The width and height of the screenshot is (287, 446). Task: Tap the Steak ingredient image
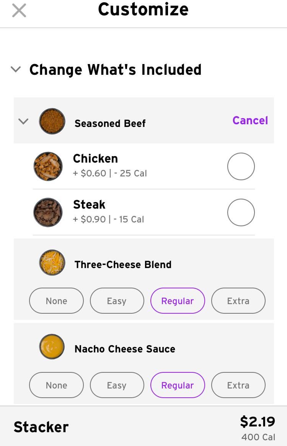coord(48,212)
